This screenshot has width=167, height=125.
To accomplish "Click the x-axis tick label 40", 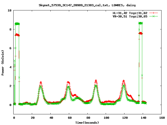I will pyautogui.click(x=51, y=118).
